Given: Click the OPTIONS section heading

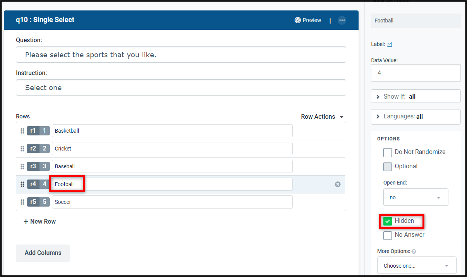Looking at the screenshot, I should (388, 138).
